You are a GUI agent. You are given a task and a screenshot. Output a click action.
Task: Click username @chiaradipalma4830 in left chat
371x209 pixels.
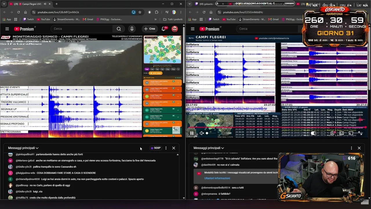click(x=28, y=179)
